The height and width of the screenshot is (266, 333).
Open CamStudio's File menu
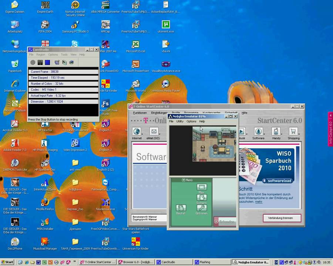31,55
